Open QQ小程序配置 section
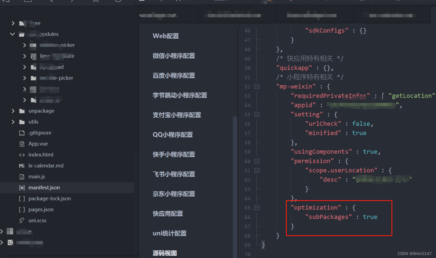 click(x=173, y=135)
